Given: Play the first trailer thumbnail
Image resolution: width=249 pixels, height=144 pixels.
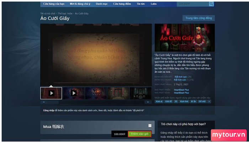Looking at the screenshot, I should click(x=51, y=93).
